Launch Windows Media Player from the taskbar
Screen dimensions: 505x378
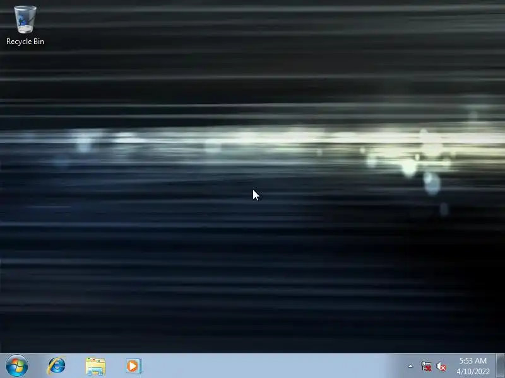[134, 366]
